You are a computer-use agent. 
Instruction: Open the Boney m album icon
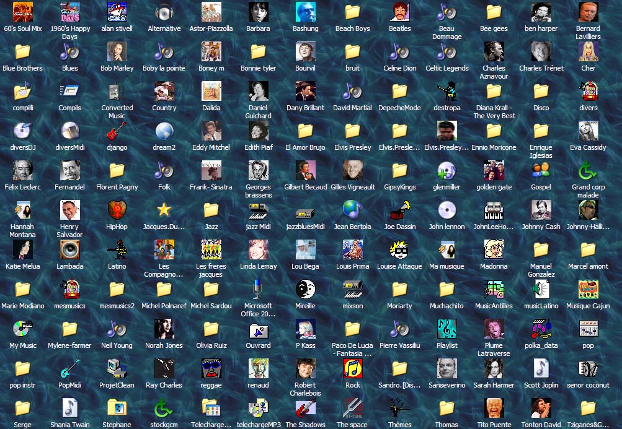pyautogui.click(x=211, y=51)
